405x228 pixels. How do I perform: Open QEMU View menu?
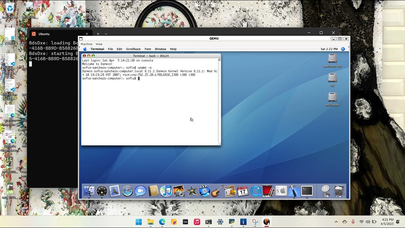pyautogui.click(x=99, y=44)
